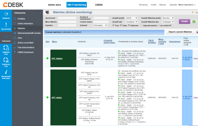This screenshot has width=198, height=126.
Task: Click CMDB Dashboard icon
Action: tap(15, 52)
